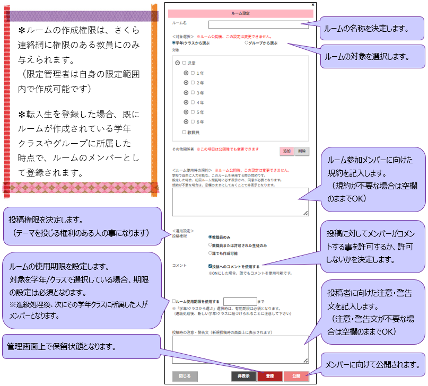The image size is (428, 386).
Task: Check the 5年 grade checkbox
Action: tap(194, 112)
